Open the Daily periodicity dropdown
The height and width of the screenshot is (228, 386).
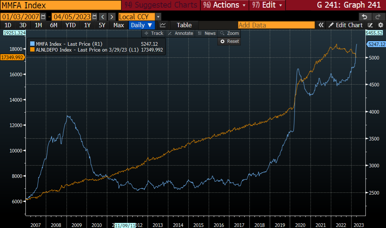[x=141, y=25]
